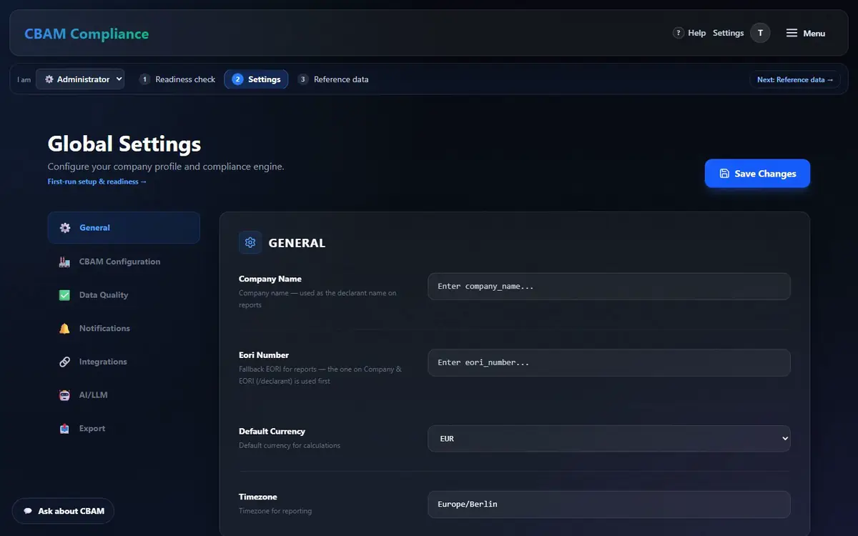Screen dimensions: 858x536
Task: Click the Notifications bell icon
Action: (x=64, y=329)
